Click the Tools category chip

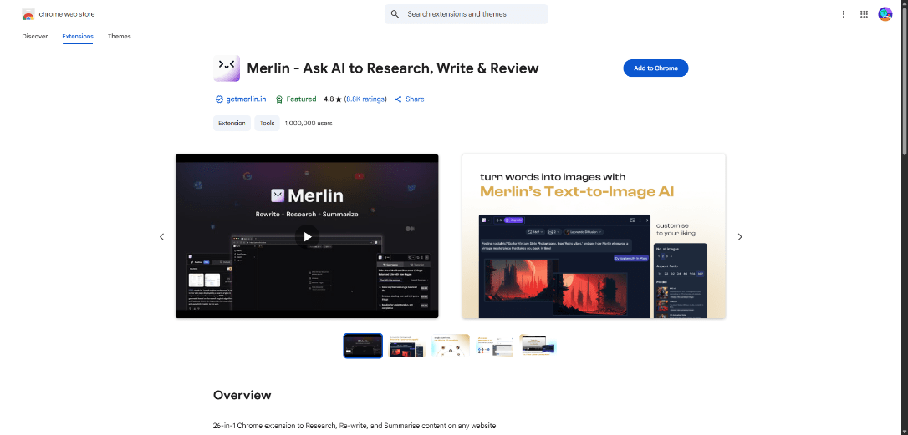point(268,123)
